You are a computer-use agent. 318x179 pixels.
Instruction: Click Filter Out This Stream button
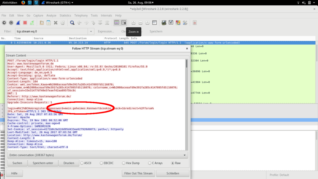pos(138,173)
